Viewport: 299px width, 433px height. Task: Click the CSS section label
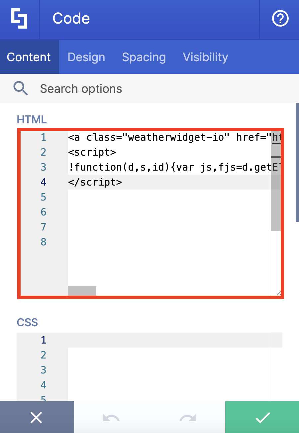tap(27, 322)
